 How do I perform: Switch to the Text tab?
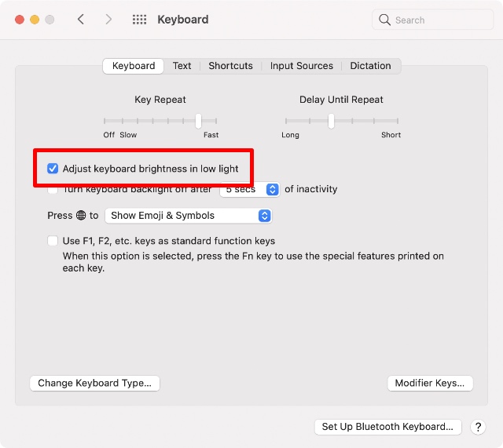pos(182,66)
